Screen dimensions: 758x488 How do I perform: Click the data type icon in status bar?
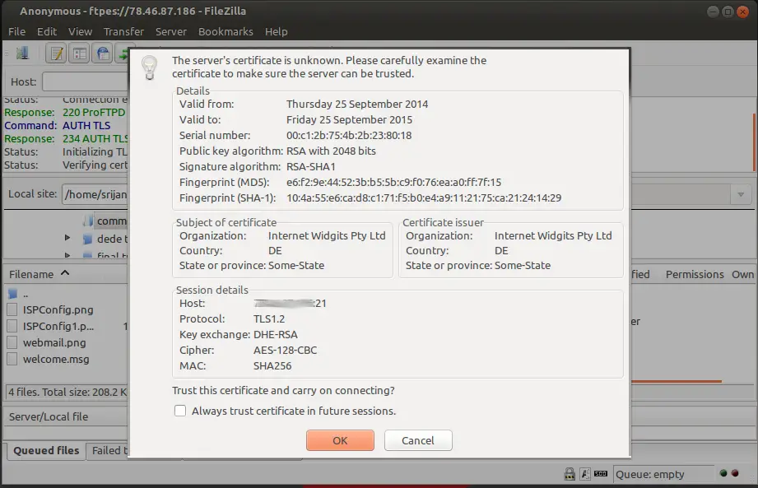tap(585, 474)
